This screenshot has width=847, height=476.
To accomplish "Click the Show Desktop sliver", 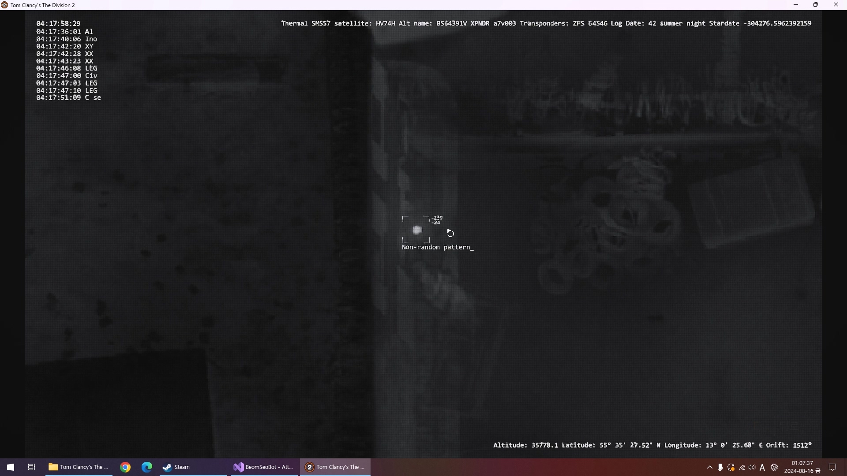I will [845, 467].
